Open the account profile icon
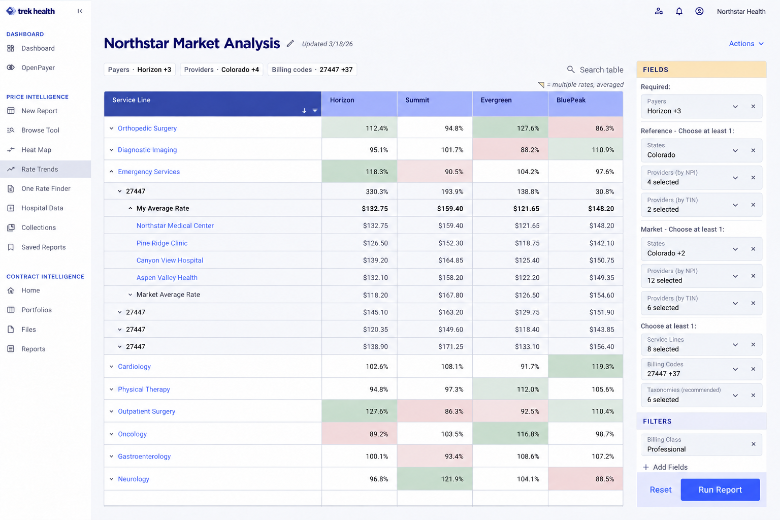 pos(699,11)
